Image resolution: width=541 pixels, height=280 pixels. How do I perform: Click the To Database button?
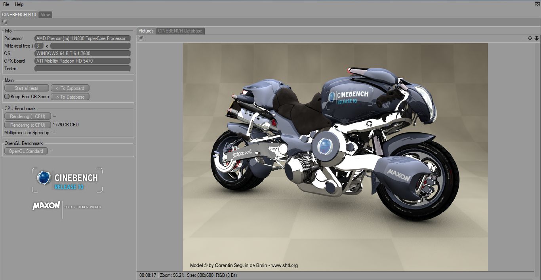(x=70, y=97)
